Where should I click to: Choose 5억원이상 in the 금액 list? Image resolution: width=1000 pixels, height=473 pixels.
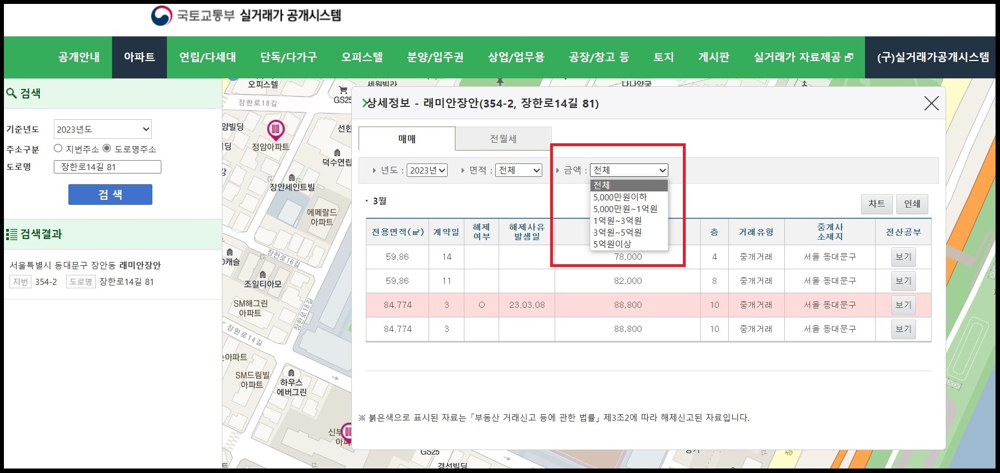pyautogui.click(x=629, y=244)
